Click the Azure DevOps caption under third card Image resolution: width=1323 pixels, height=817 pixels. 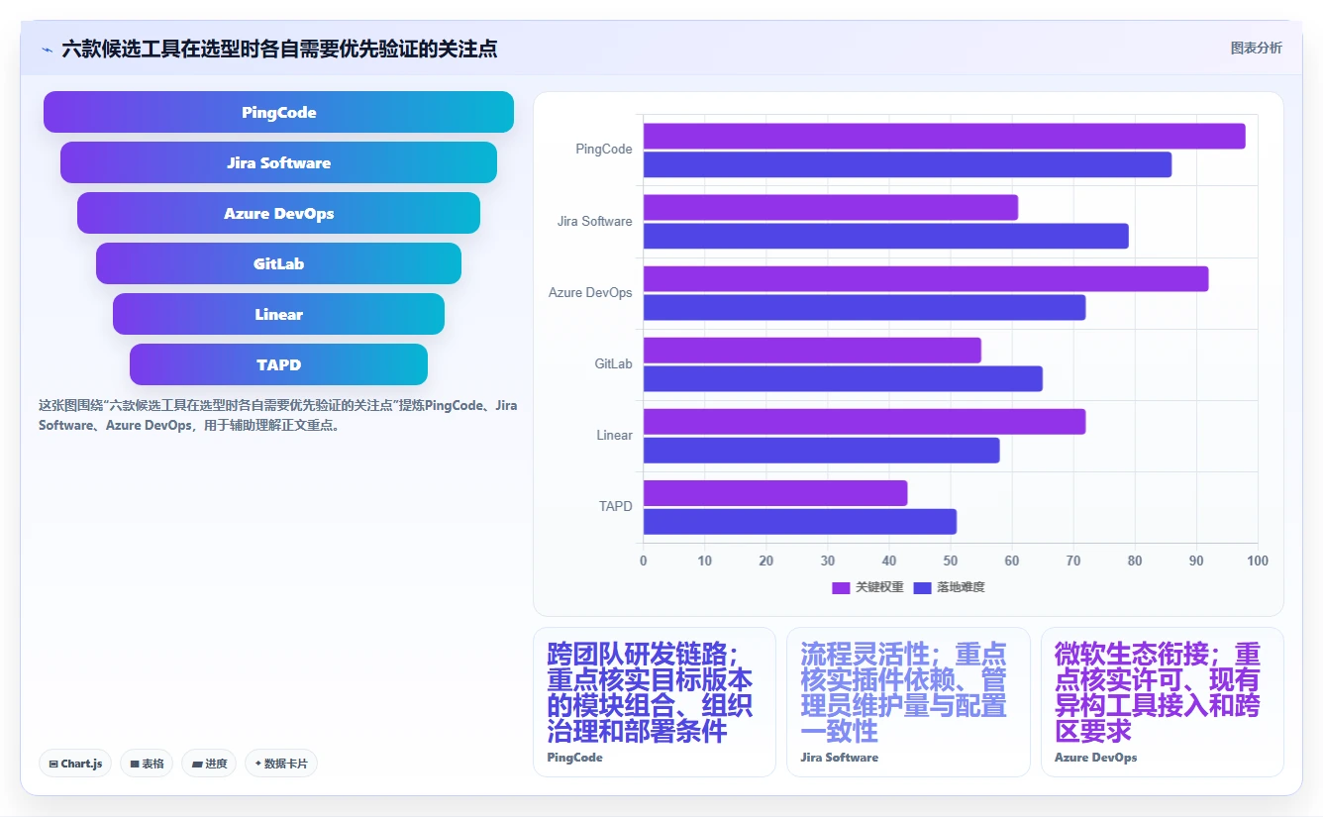1095,758
